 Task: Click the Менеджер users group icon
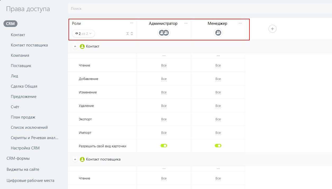218,33
